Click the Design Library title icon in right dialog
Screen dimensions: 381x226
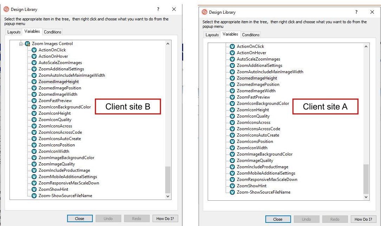(205, 12)
